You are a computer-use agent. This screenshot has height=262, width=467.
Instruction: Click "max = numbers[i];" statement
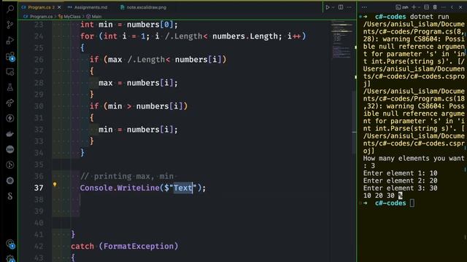pyautogui.click(x=138, y=83)
